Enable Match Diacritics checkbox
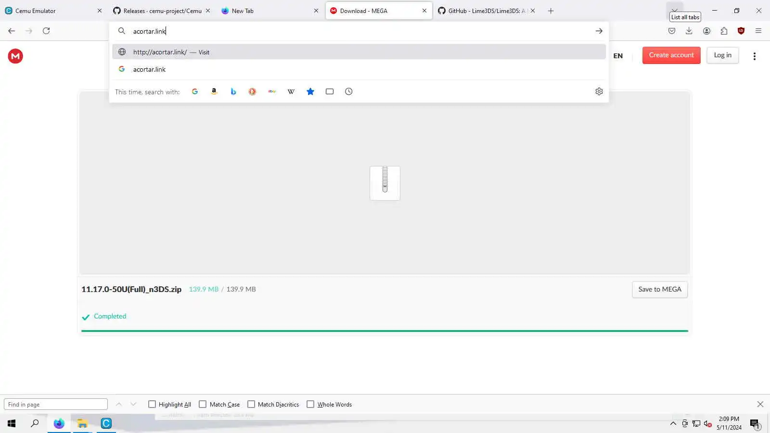 coord(251,404)
